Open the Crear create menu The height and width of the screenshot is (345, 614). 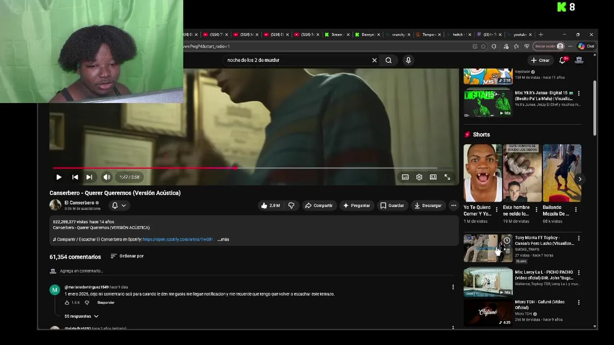(x=540, y=60)
